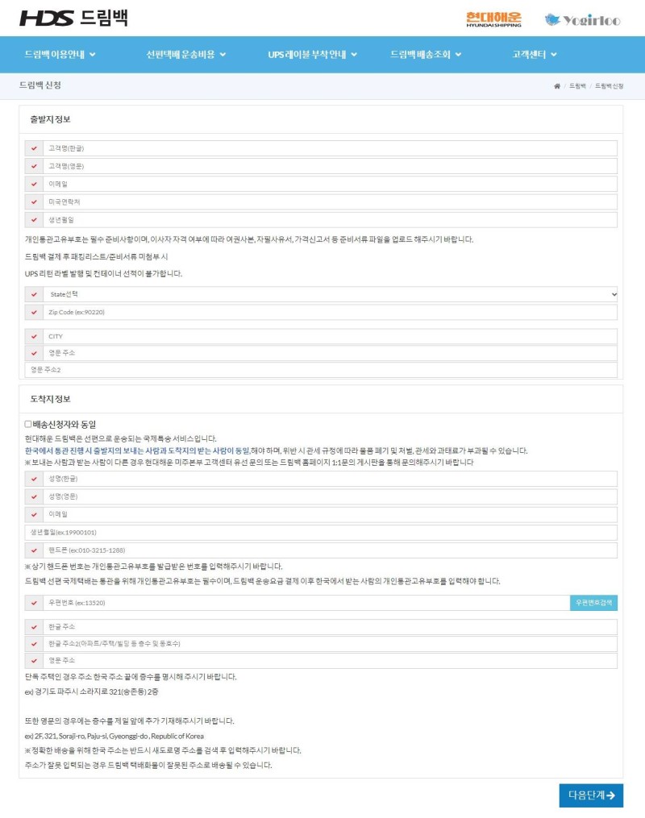Focus the departure 이메일 input field
Image resolution: width=645 pixels, height=818 pixels.
(331, 184)
